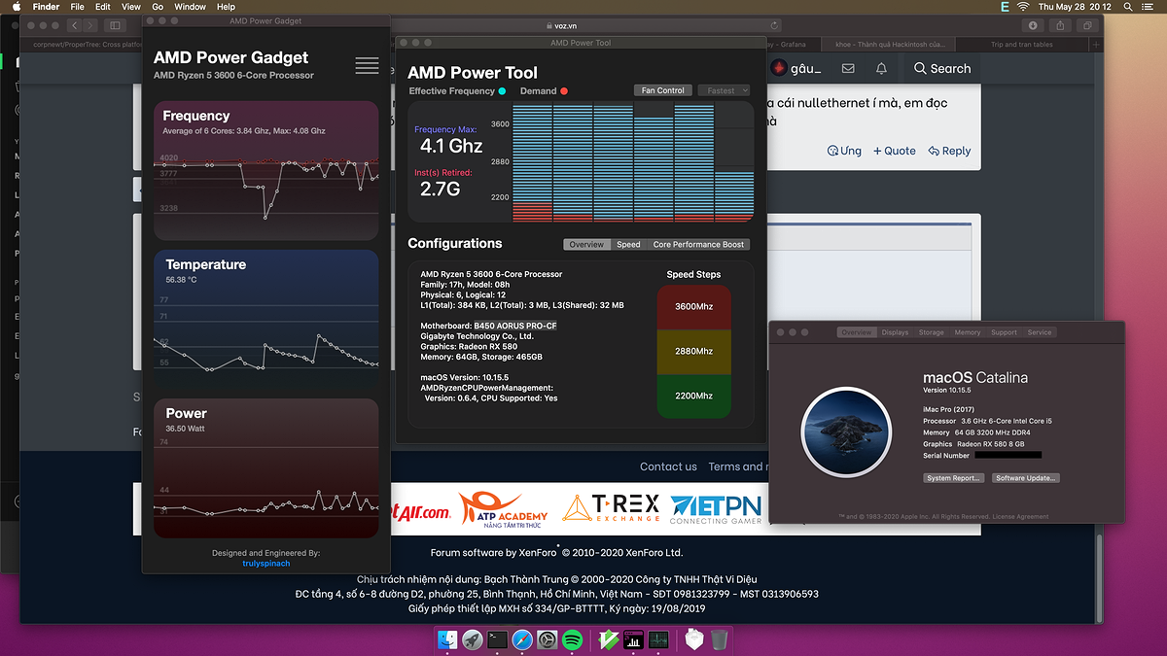Open Terminal from the Dock
1167x656 pixels.
coord(498,639)
